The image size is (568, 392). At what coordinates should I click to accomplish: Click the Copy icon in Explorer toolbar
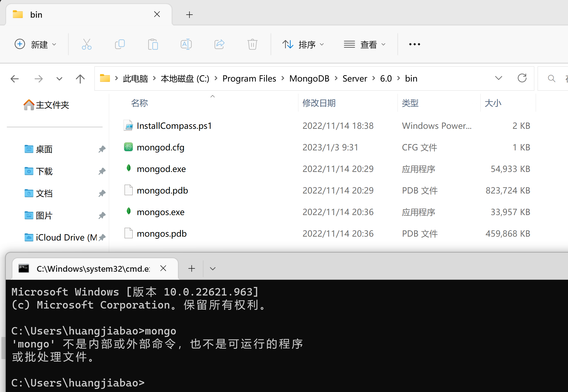[120, 44]
